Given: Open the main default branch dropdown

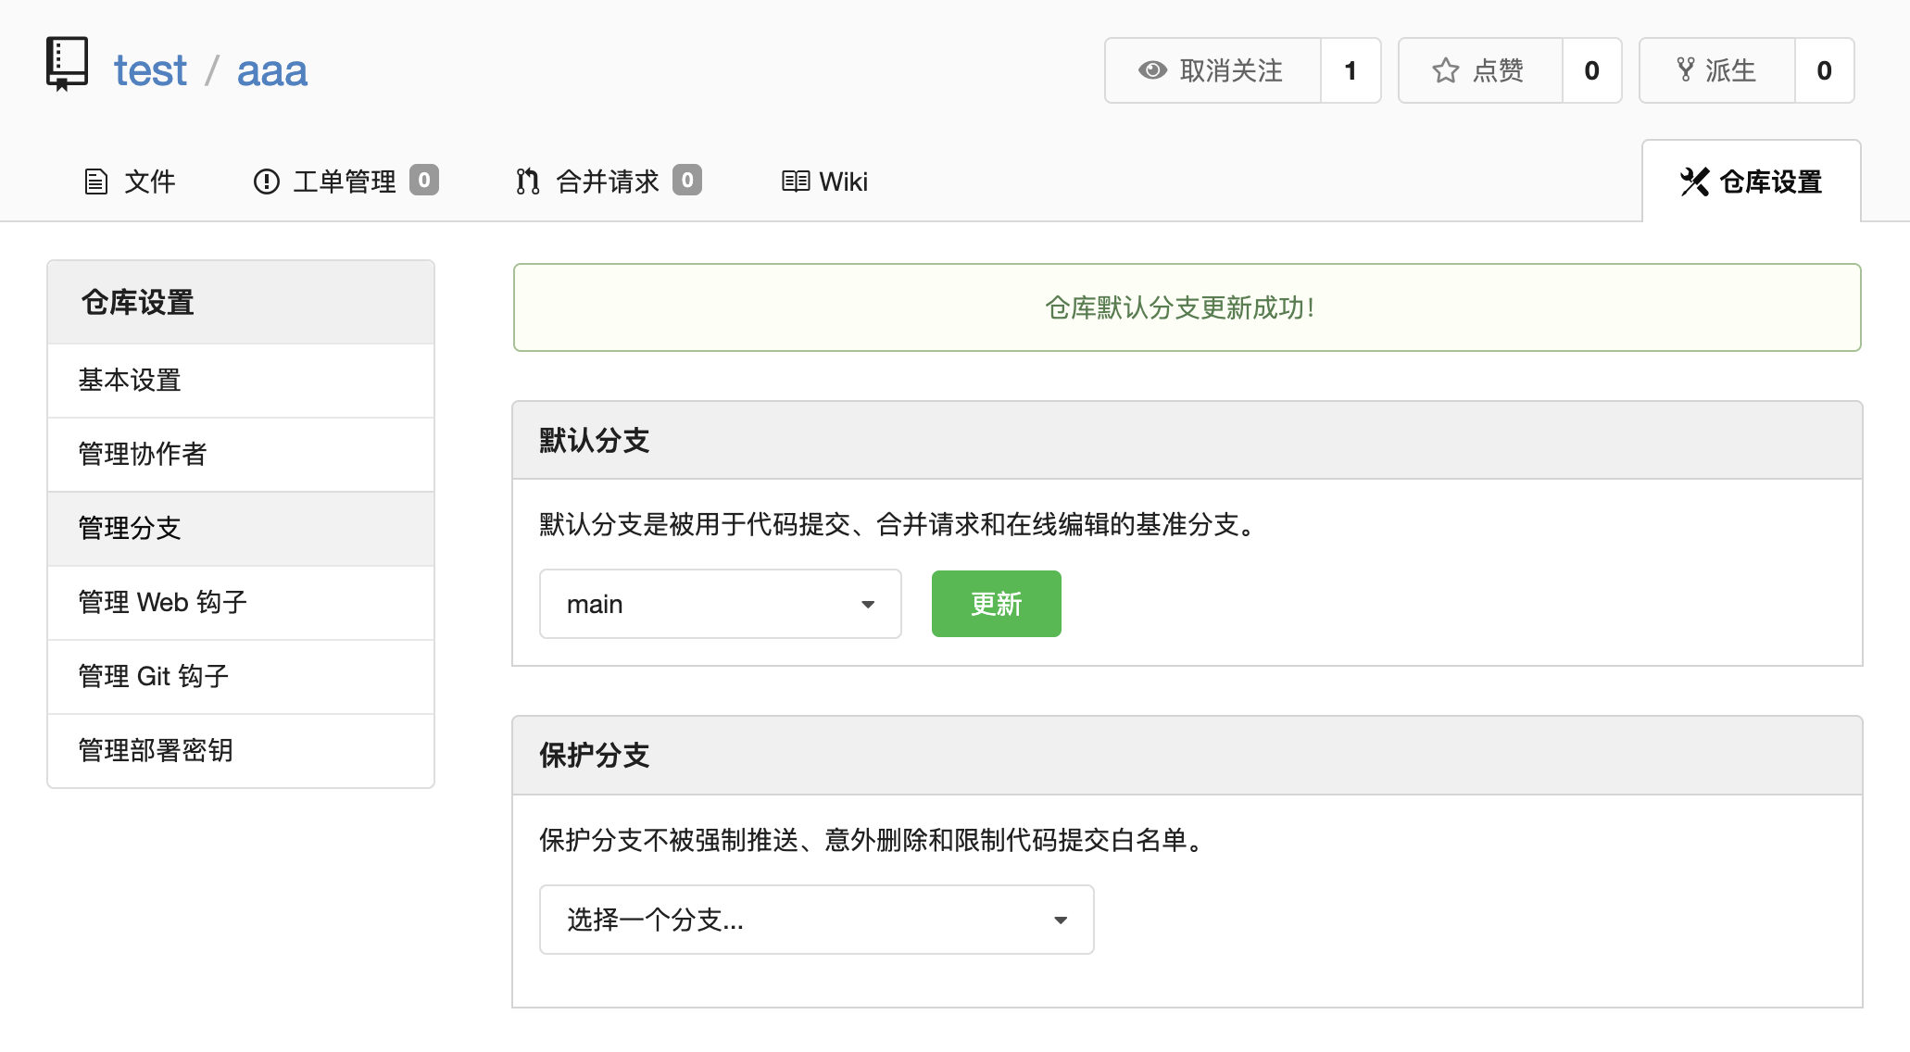Looking at the screenshot, I should [720, 604].
